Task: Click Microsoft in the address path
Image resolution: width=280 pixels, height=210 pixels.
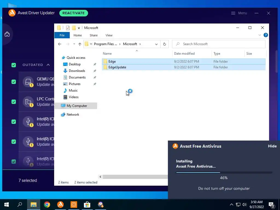Action: [x=130, y=44]
